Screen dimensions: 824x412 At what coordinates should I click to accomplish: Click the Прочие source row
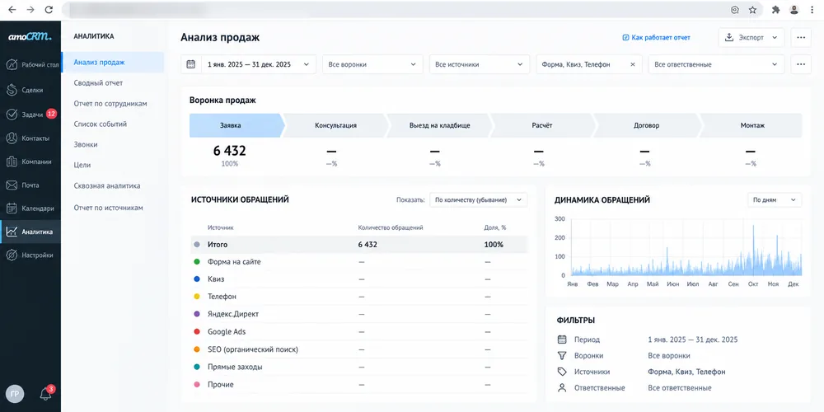coord(359,385)
